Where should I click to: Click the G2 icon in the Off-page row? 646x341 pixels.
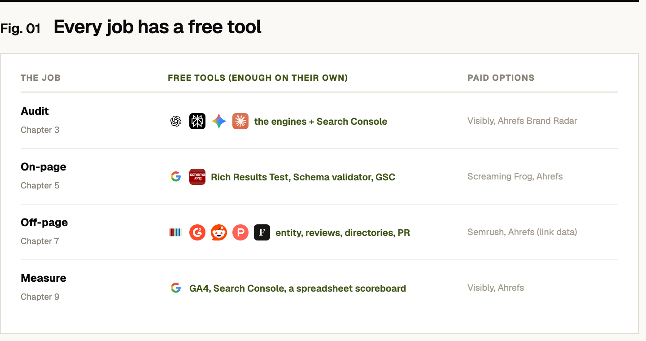coord(197,232)
